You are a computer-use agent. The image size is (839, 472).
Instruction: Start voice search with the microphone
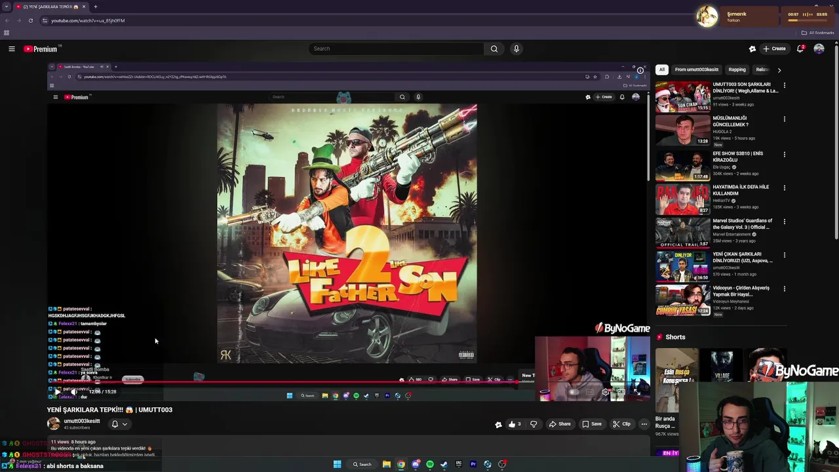(x=517, y=49)
